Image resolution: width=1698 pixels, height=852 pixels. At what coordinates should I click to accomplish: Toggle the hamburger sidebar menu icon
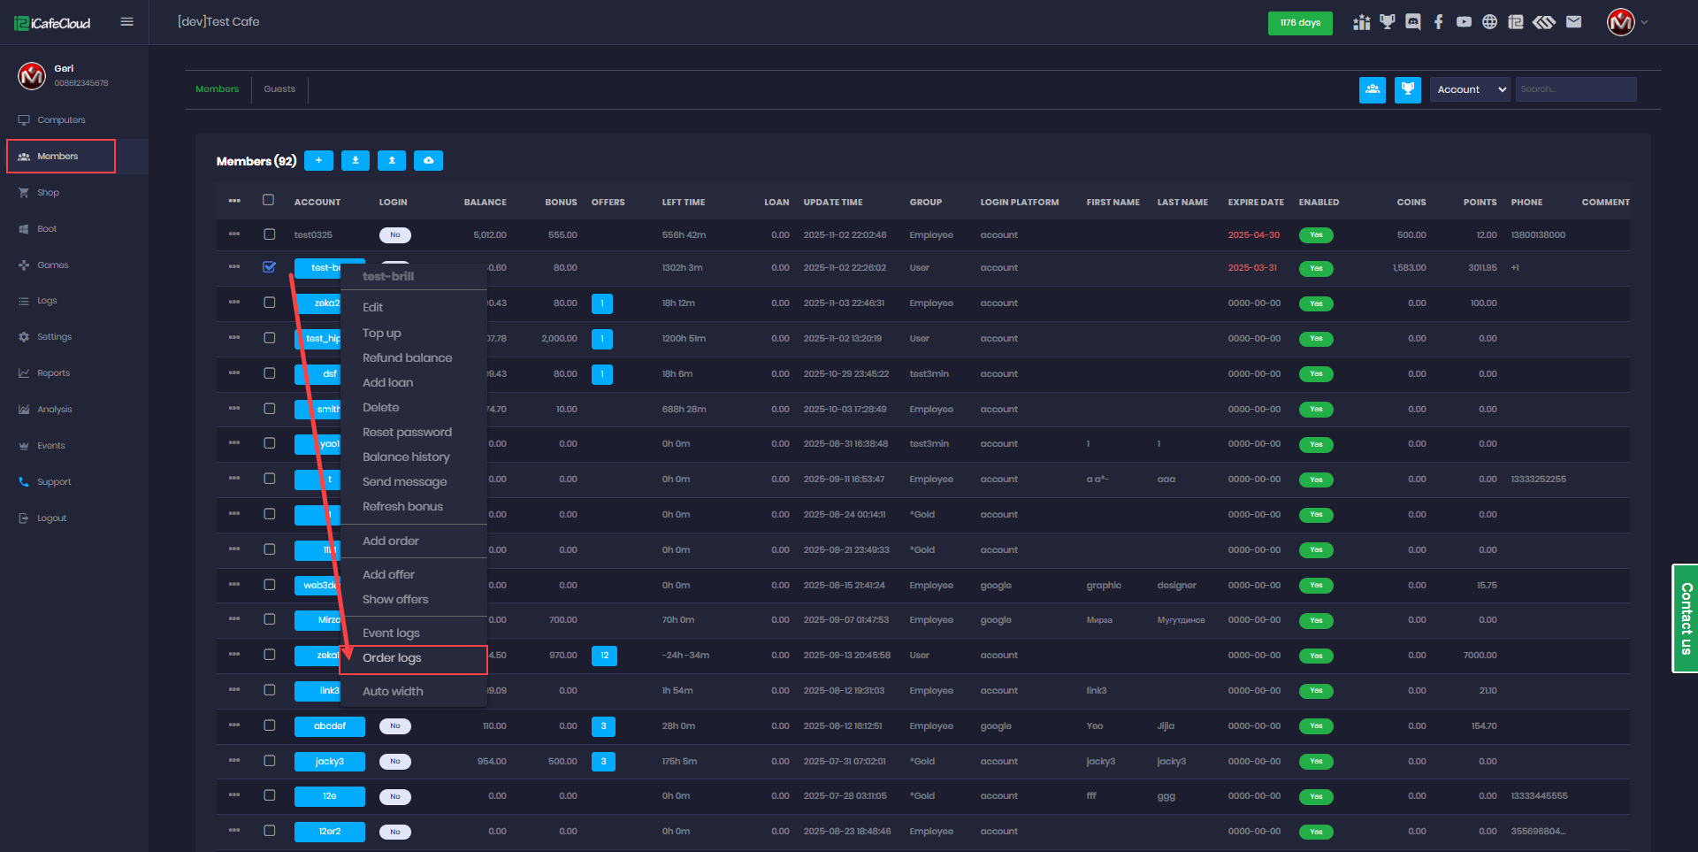[127, 22]
